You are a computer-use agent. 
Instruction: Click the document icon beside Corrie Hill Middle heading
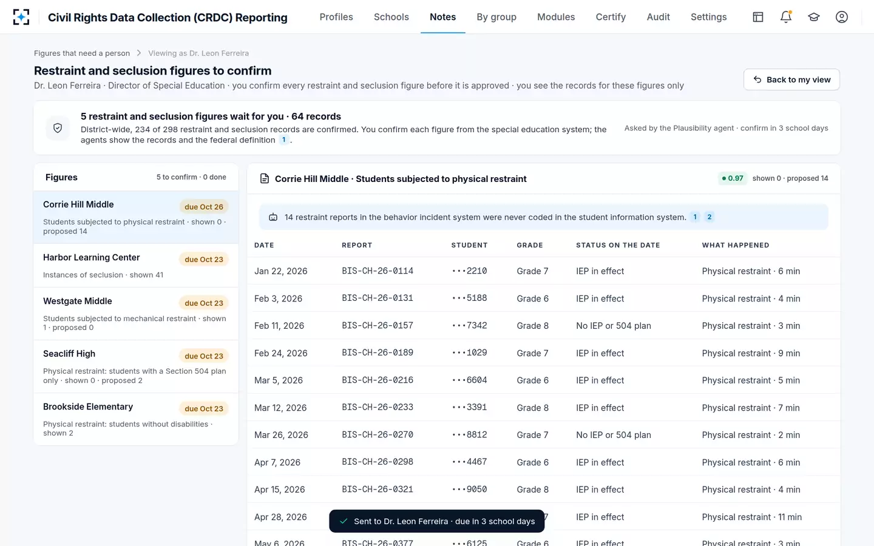coord(265,178)
